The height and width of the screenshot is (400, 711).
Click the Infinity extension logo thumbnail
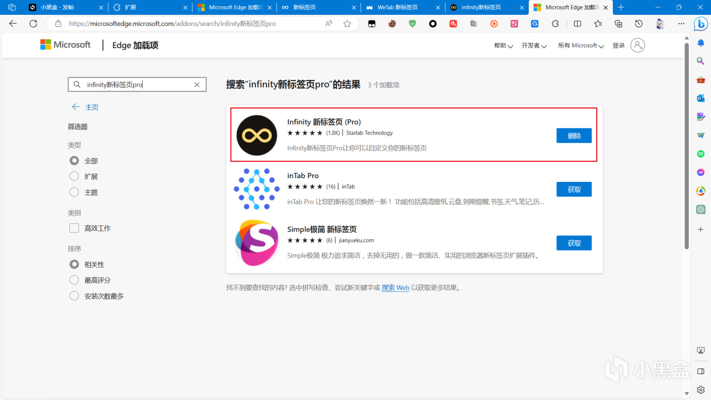pos(257,135)
